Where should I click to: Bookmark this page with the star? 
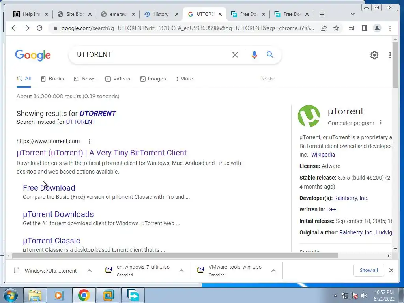336,28
